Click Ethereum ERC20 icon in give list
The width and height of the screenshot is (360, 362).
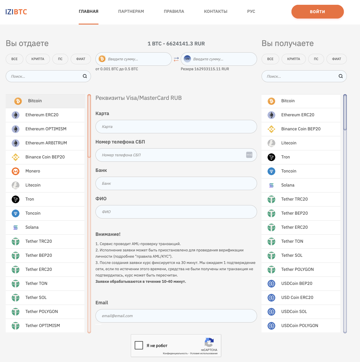(16, 115)
